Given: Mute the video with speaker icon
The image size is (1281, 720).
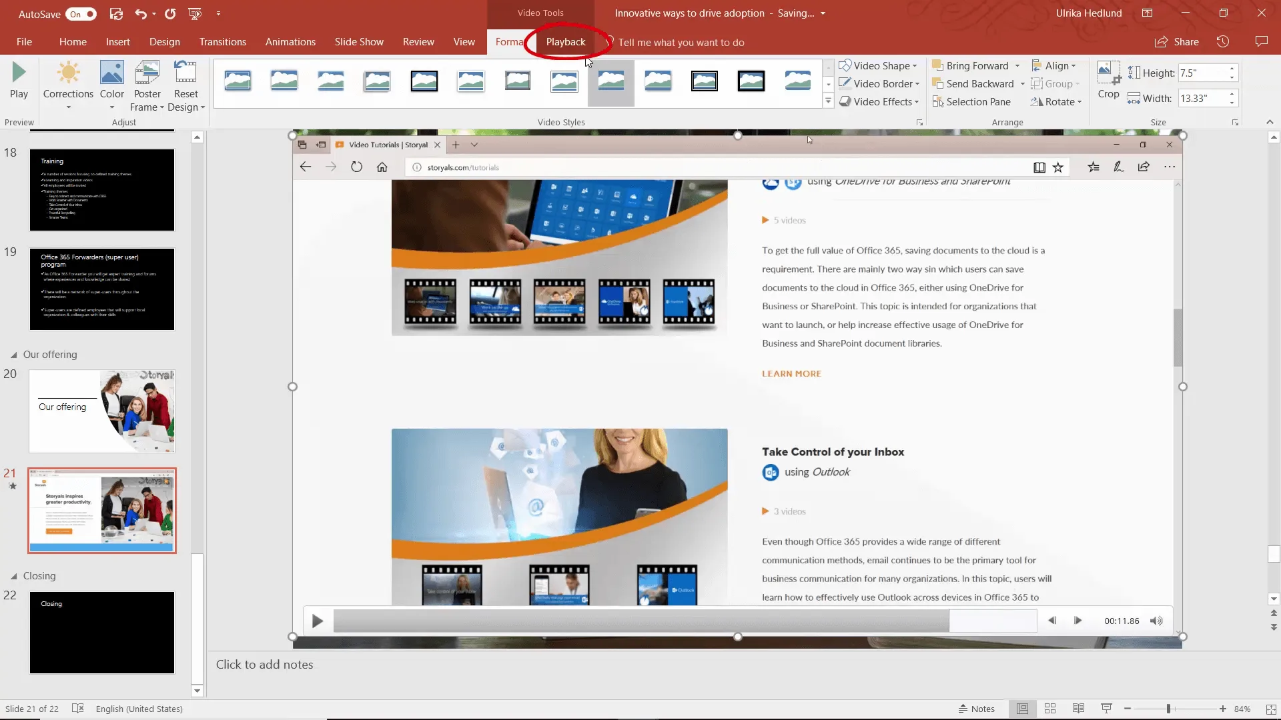Looking at the screenshot, I should 1156,621.
